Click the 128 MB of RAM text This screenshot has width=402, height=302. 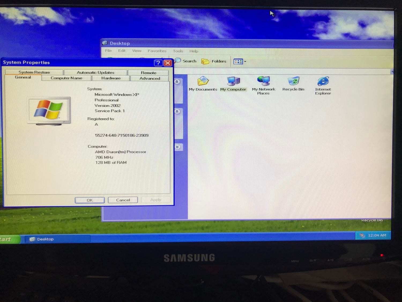111,162
